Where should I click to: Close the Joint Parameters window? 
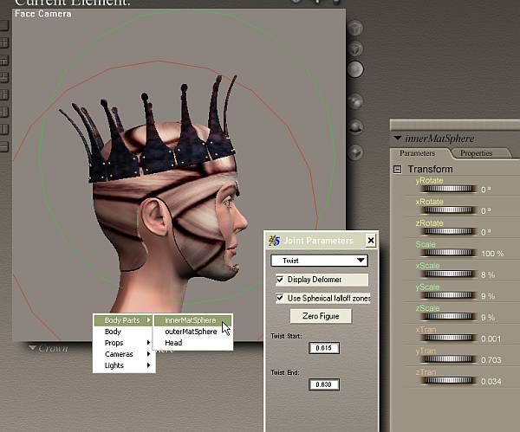click(371, 241)
